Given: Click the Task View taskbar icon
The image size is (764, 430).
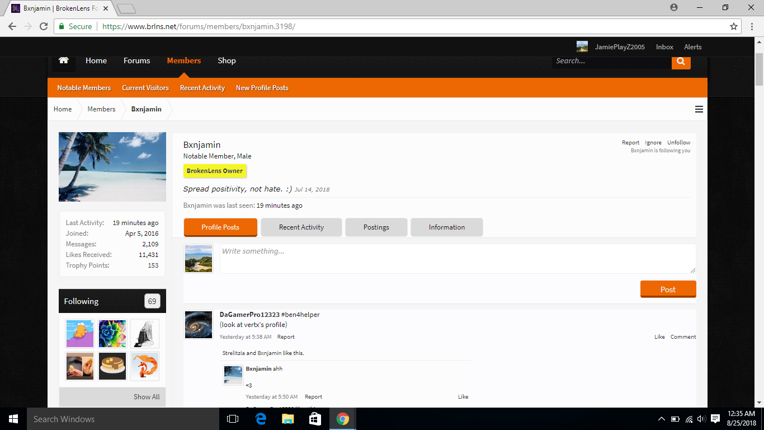Looking at the screenshot, I should (233, 419).
